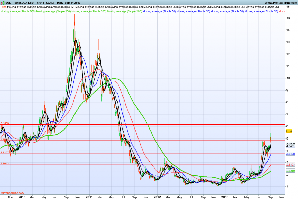Click the green 2.3210 moving average value tag
This screenshot has width=298, height=199.
pyautogui.click(x=291, y=171)
